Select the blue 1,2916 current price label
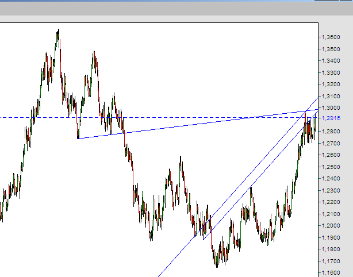Screen dimensions: 353x277 331,118
